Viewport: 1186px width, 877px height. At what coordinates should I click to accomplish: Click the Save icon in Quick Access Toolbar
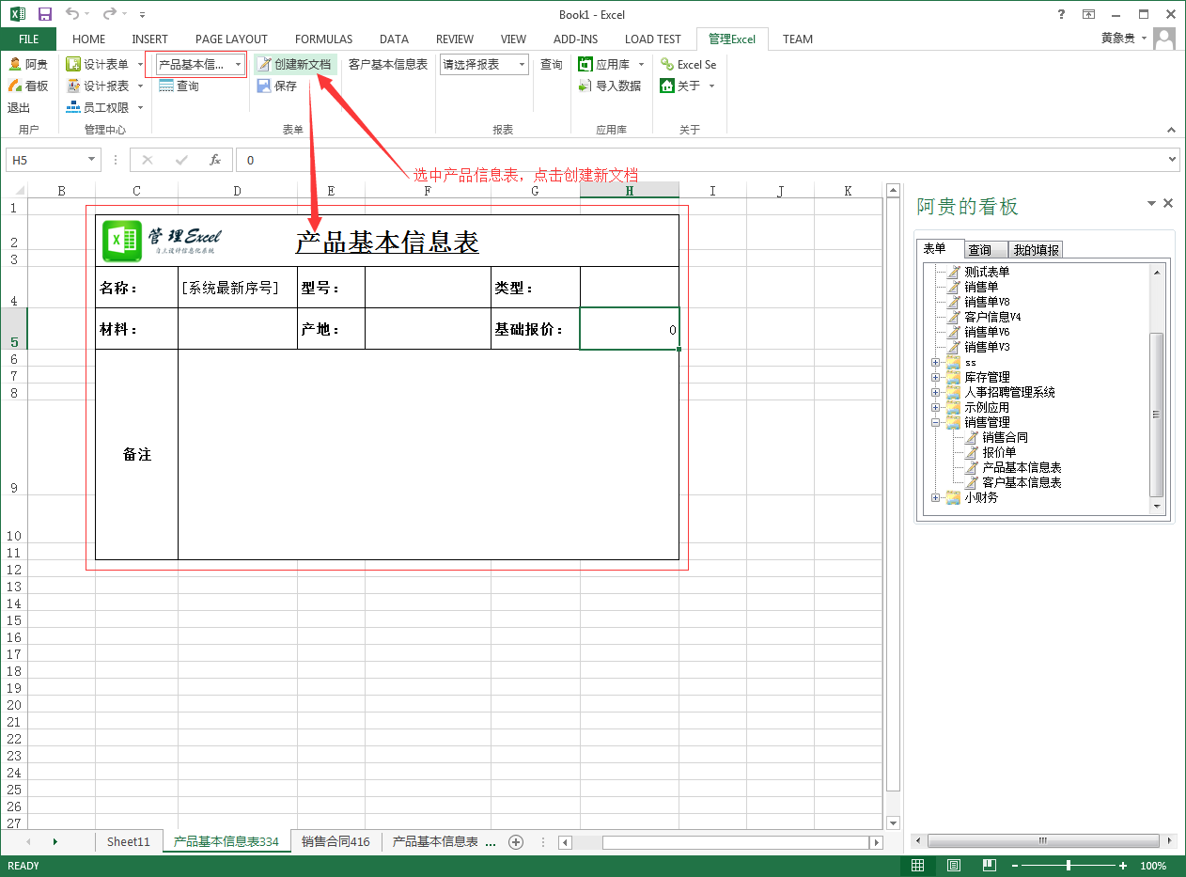(44, 14)
